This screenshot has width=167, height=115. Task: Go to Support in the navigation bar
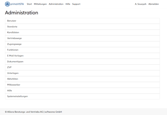[76, 4]
